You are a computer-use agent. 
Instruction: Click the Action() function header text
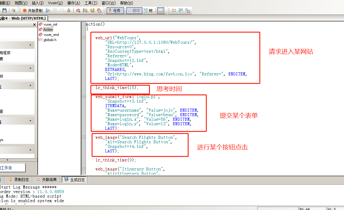click(95, 24)
